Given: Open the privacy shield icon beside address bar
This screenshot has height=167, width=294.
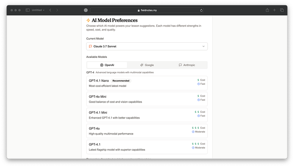Looking at the screenshot, I should (x=86, y=10).
